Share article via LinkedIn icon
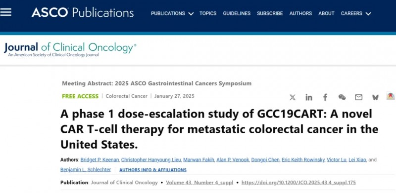396x193 pixels. [x=308, y=97]
